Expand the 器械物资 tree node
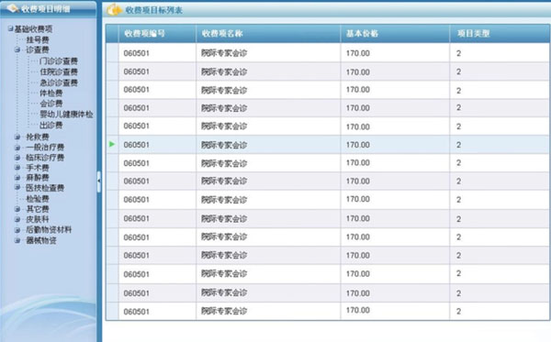The image size is (551, 342). coord(17,240)
